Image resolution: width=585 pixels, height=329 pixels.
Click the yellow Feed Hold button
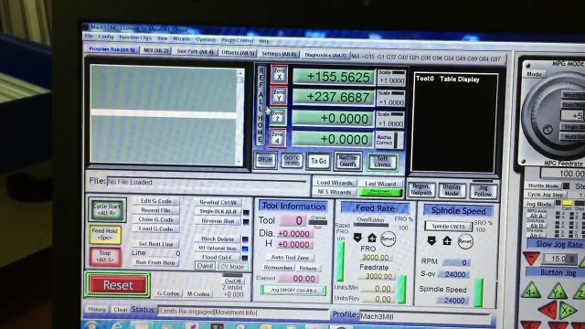pyautogui.click(x=105, y=234)
